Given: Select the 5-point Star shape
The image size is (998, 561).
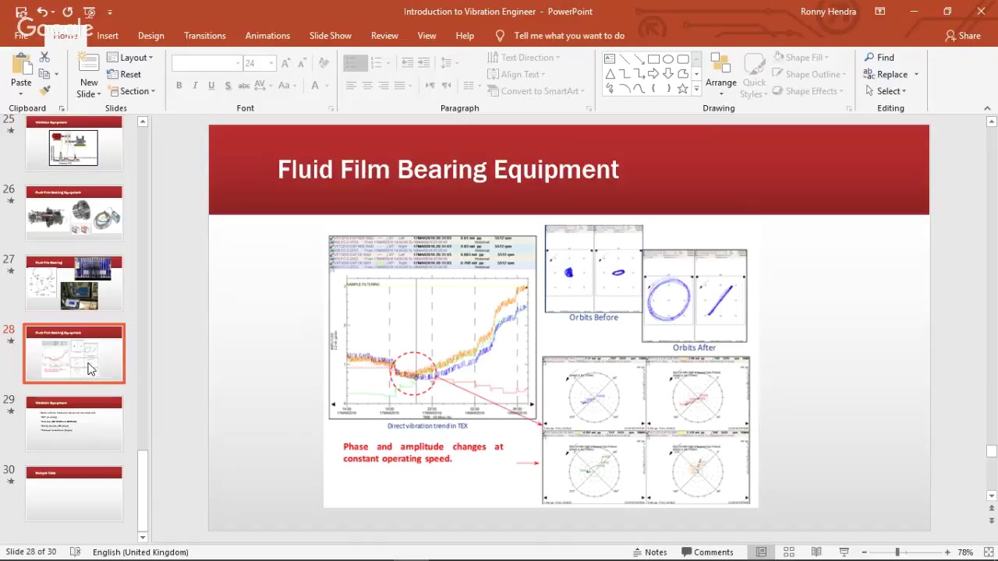Looking at the screenshot, I should 683,89.
